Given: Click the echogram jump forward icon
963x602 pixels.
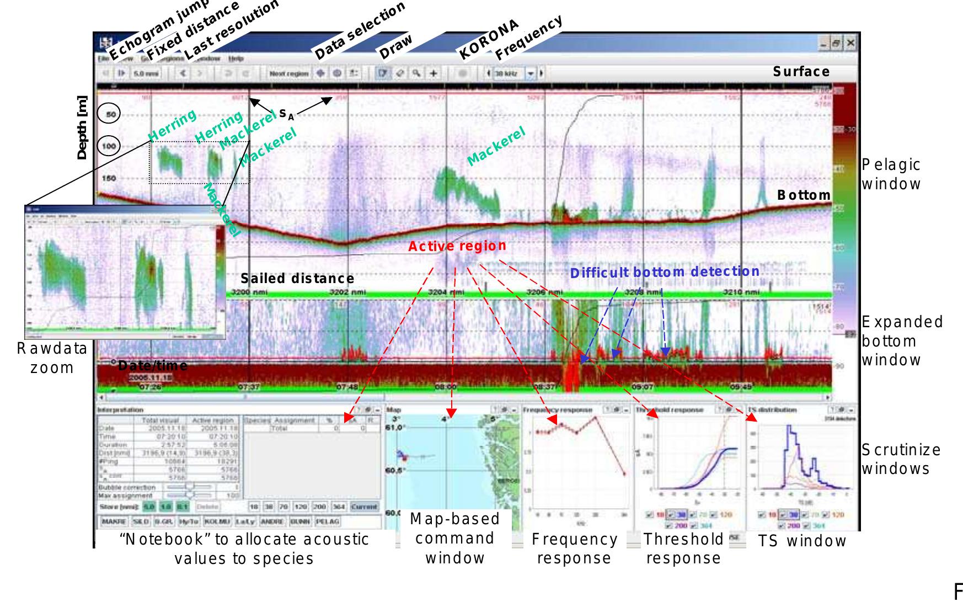Looking at the screenshot, I should point(121,73).
